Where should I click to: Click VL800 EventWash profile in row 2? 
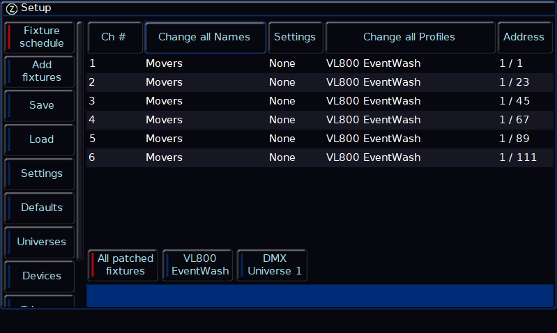pyautogui.click(x=374, y=82)
